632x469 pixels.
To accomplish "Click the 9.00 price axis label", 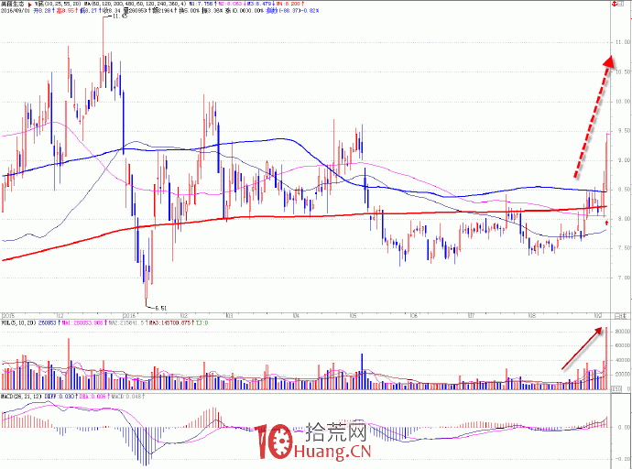I will 624,160.
